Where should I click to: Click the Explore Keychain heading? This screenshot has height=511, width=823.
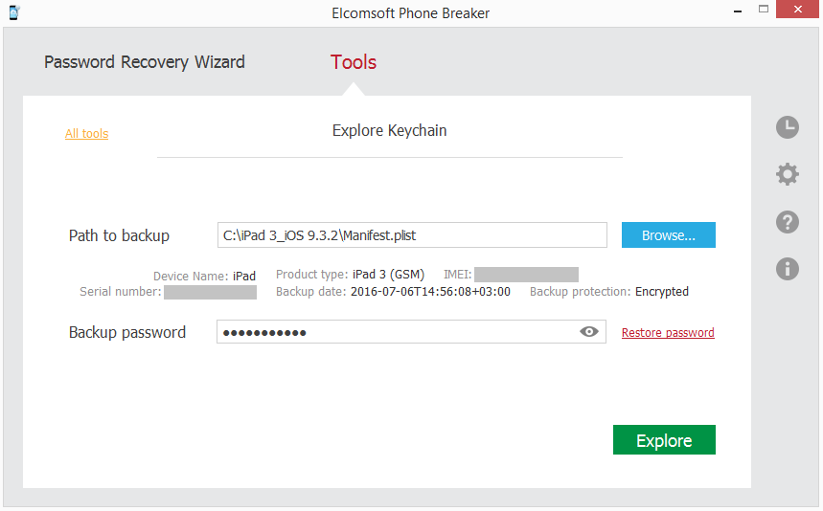pos(389,131)
